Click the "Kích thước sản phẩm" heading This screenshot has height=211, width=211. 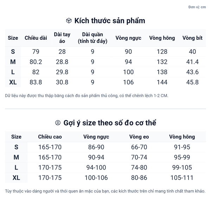[110, 21]
